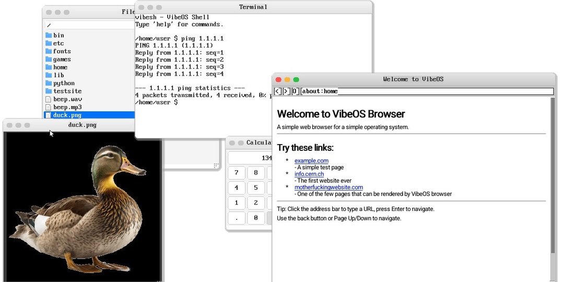
Task: Go back with the browser's < button
Action: coord(278,91)
